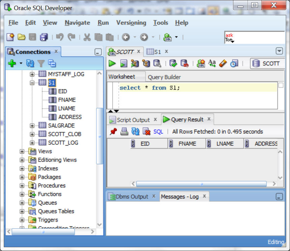Freeze the Query Result with pin icon
This screenshot has width=290, height=251.
pyautogui.click(x=113, y=132)
